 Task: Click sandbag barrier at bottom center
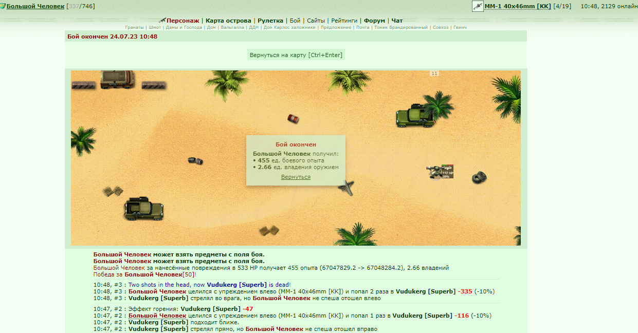coord(269,231)
